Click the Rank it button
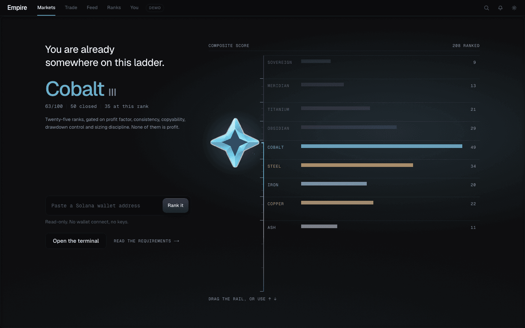This screenshot has height=328, width=525. [175, 206]
